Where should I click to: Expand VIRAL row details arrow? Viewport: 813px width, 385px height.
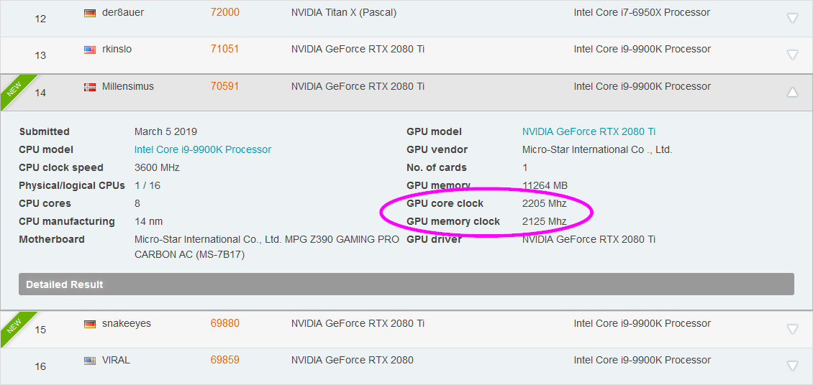792,366
